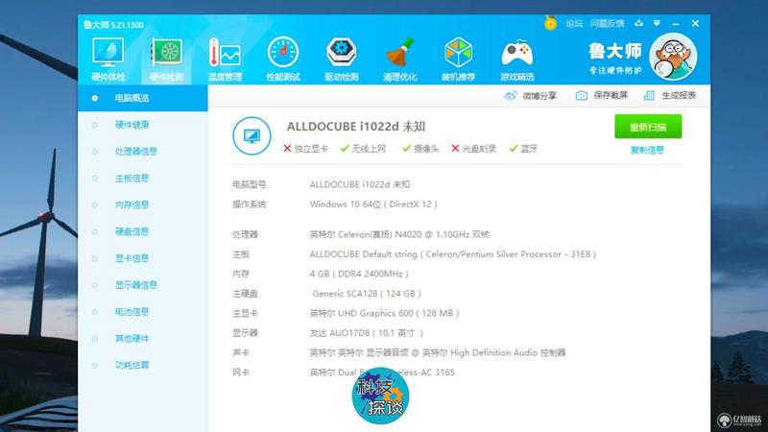Click disk value Generic SCA128
This screenshot has height=432, width=768.
click(x=367, y=294)
